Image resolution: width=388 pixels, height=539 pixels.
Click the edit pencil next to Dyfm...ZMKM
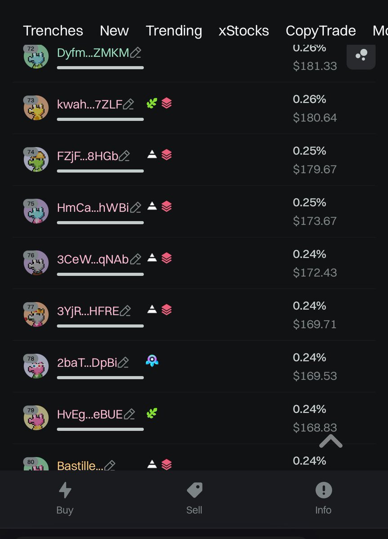(x=136, y=53)
